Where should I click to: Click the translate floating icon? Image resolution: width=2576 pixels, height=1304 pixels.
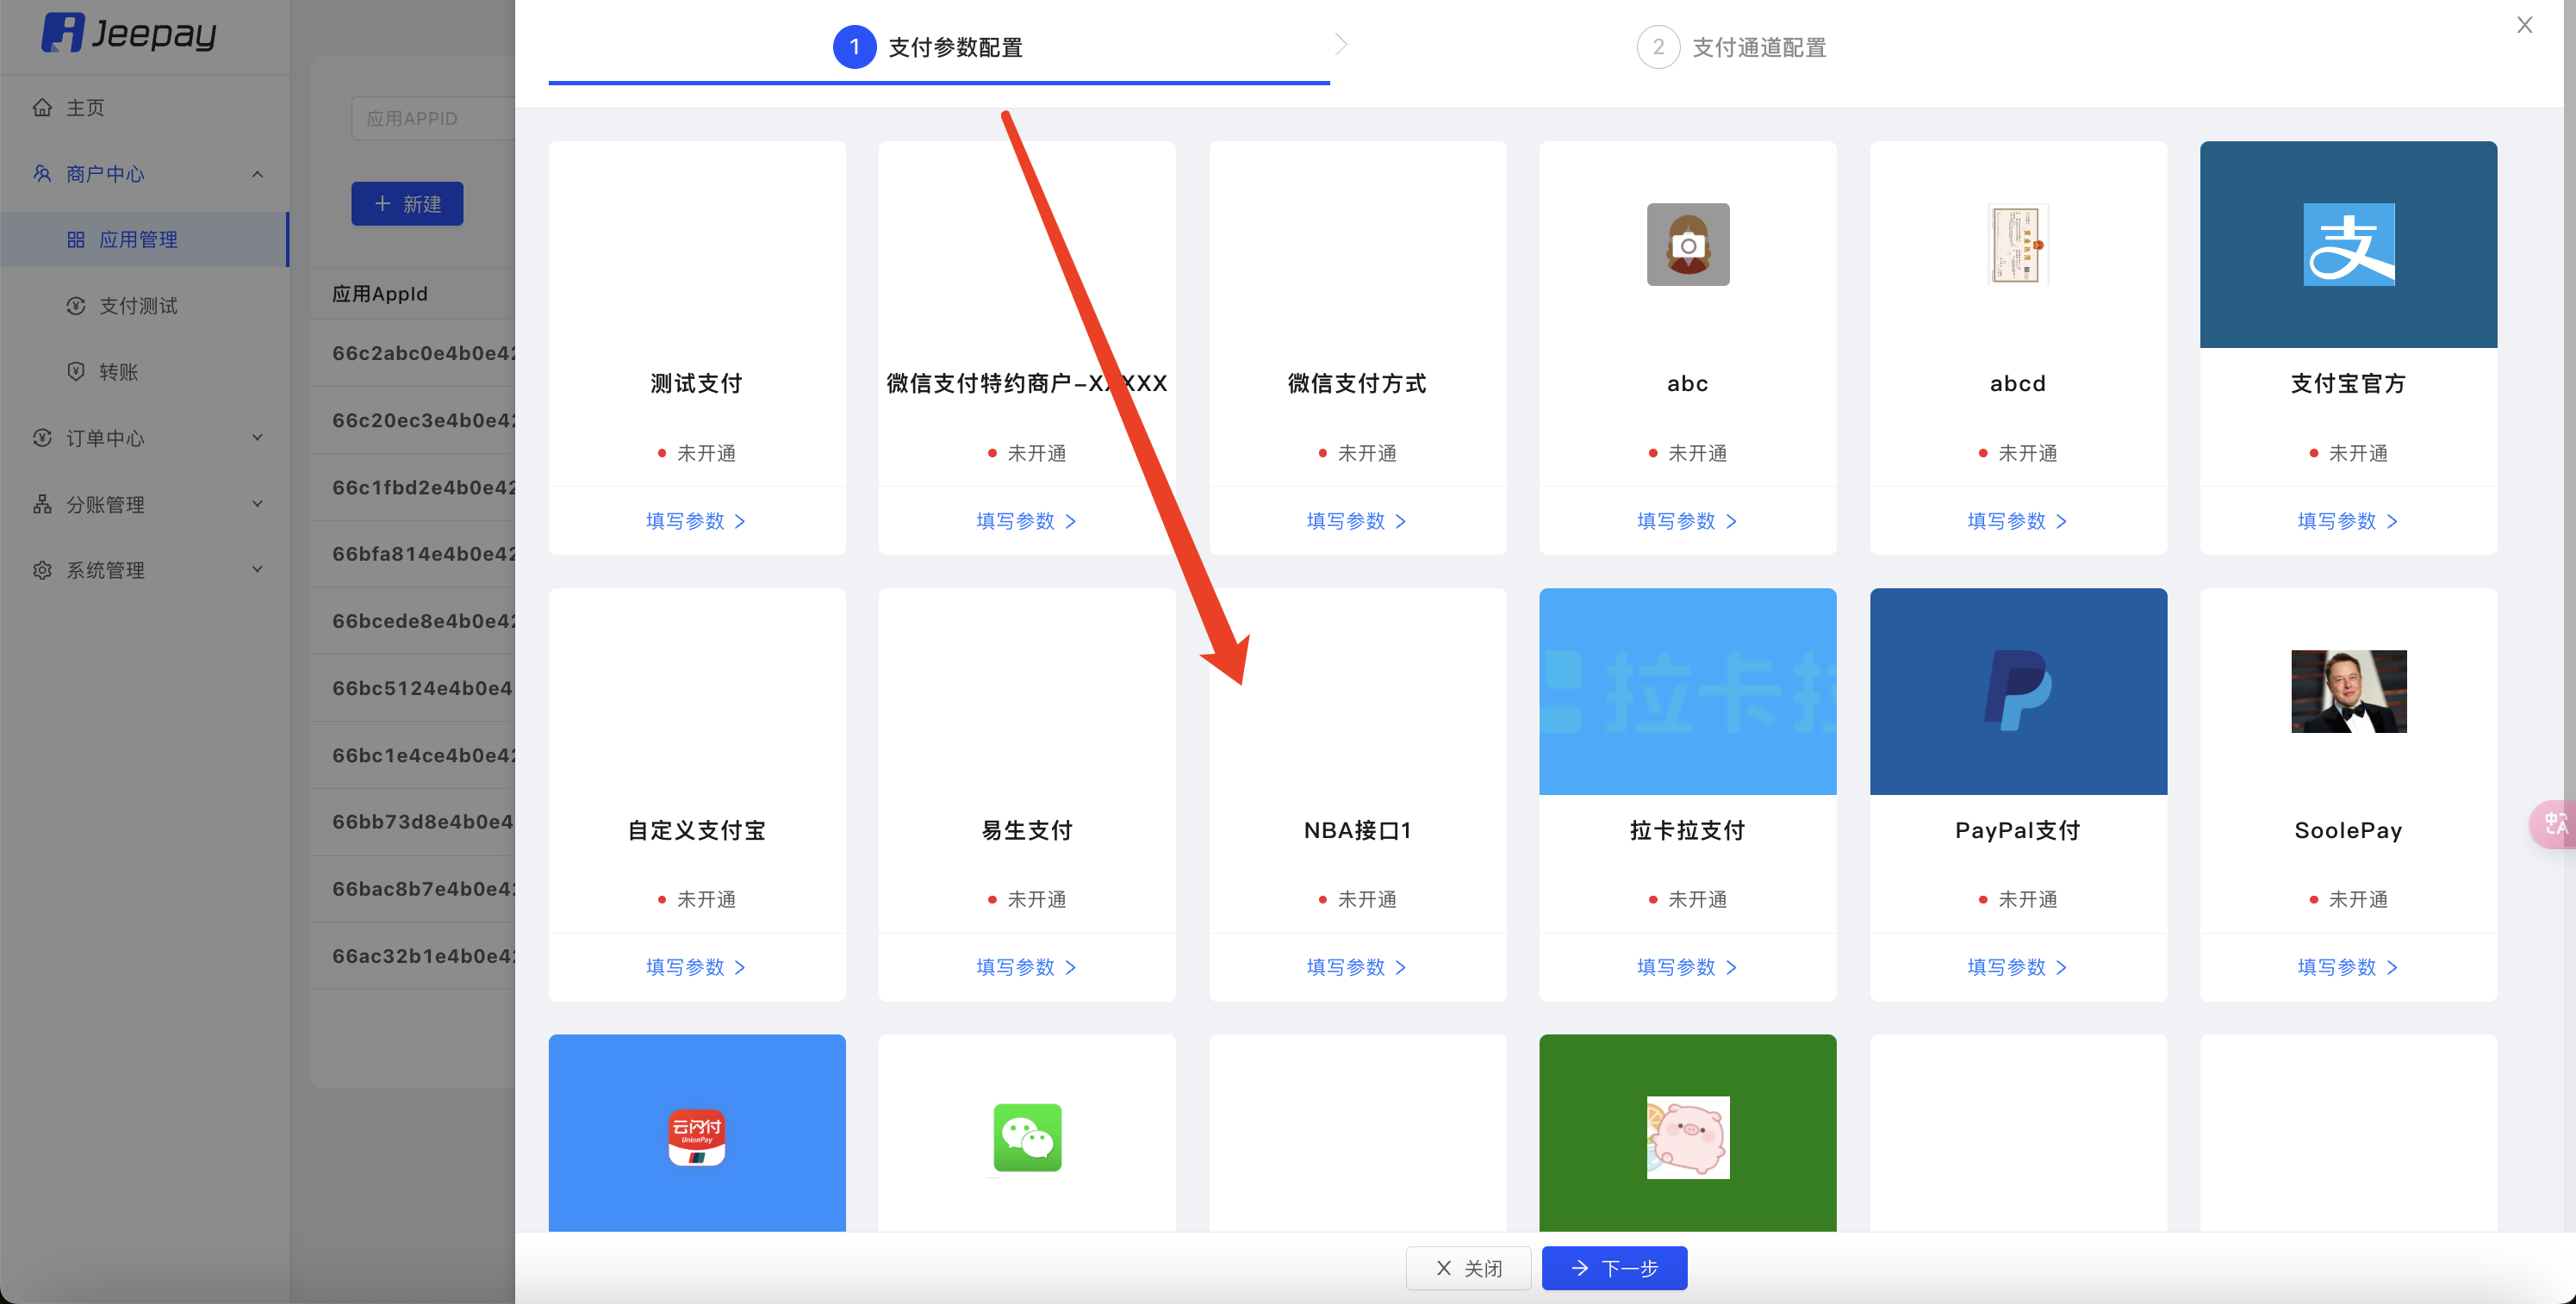point(2555,824)
